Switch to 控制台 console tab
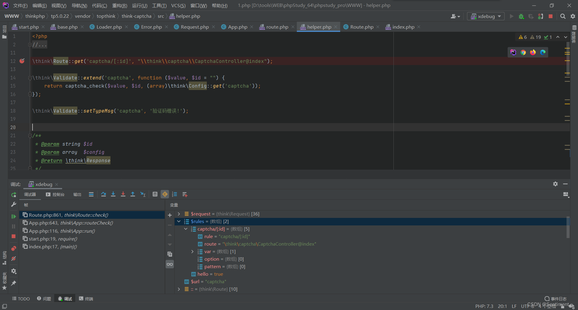Viewport: 578px width, 310px height. click(x=55, y=194)
